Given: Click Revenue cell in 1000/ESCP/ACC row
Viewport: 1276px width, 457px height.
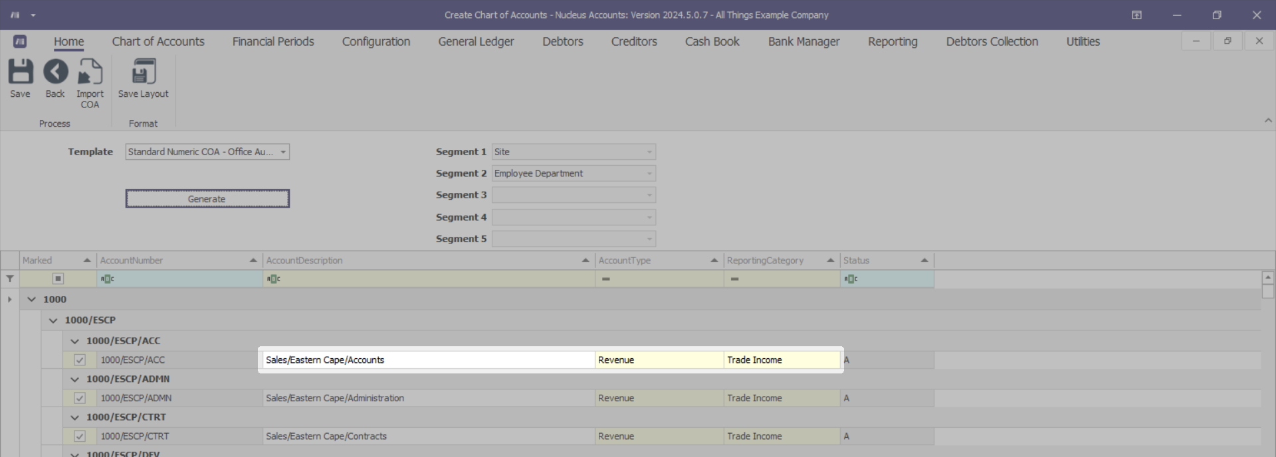Looking at the screenshot, I should coord(659,360).
